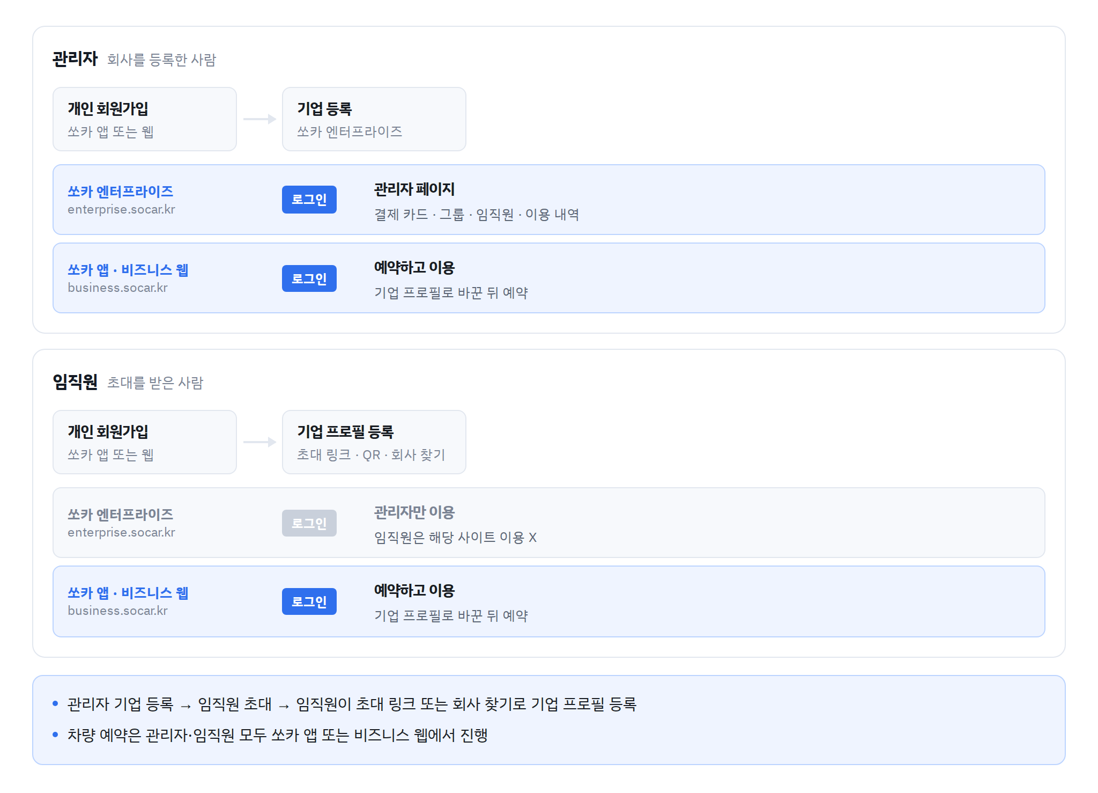Select 기업 프로필 등록 card
Image resolution: width=1098 pixels, height=793 pixels.
(374, 442)
